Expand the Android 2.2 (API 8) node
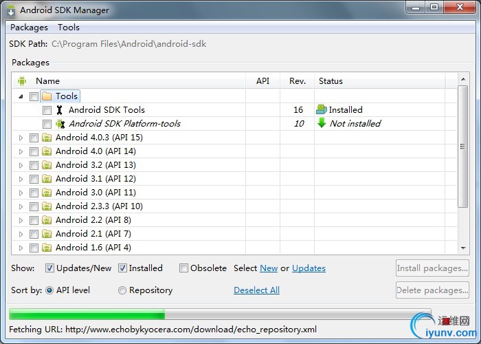Image resolution: width=481 pixels, height=344 pixels. pyautogui.click(x=21, y=221)
